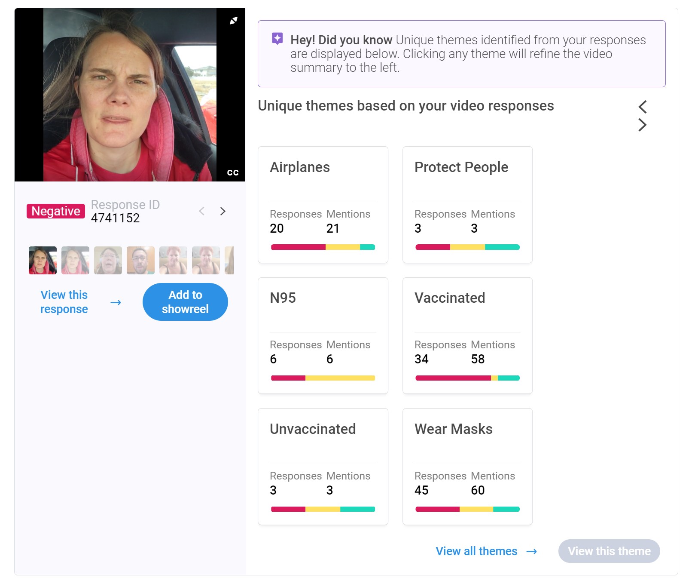This screenshot has width=695, height=584.
Task: Select the Vaccinated theme card
Action: (x=467, y=335)
